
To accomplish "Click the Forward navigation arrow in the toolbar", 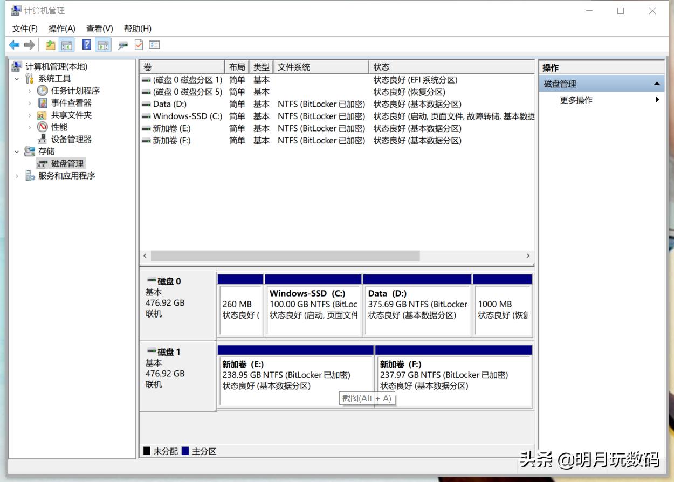I will 30,45.
